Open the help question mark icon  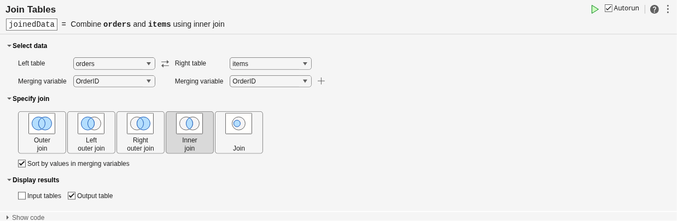pos(655,9)
